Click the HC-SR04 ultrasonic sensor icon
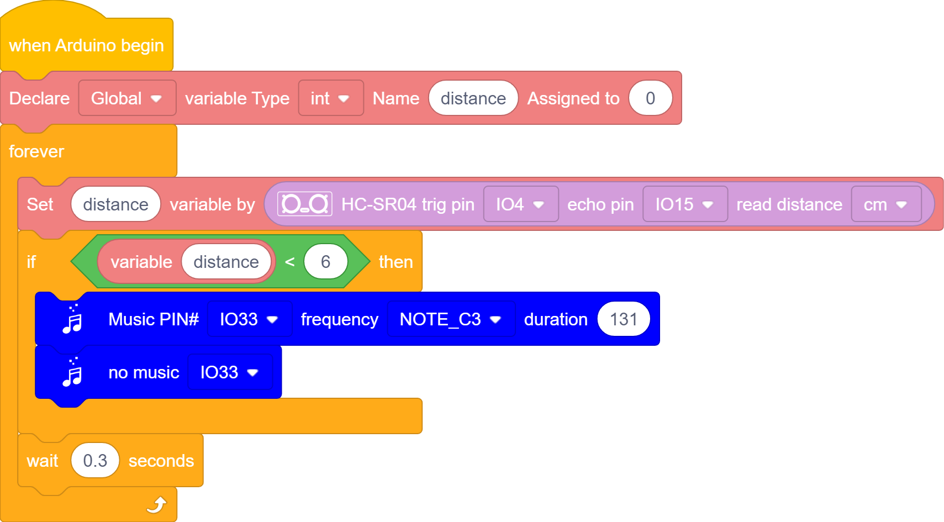Viewport: 944px width, 522px height. [x=304, y=204]
